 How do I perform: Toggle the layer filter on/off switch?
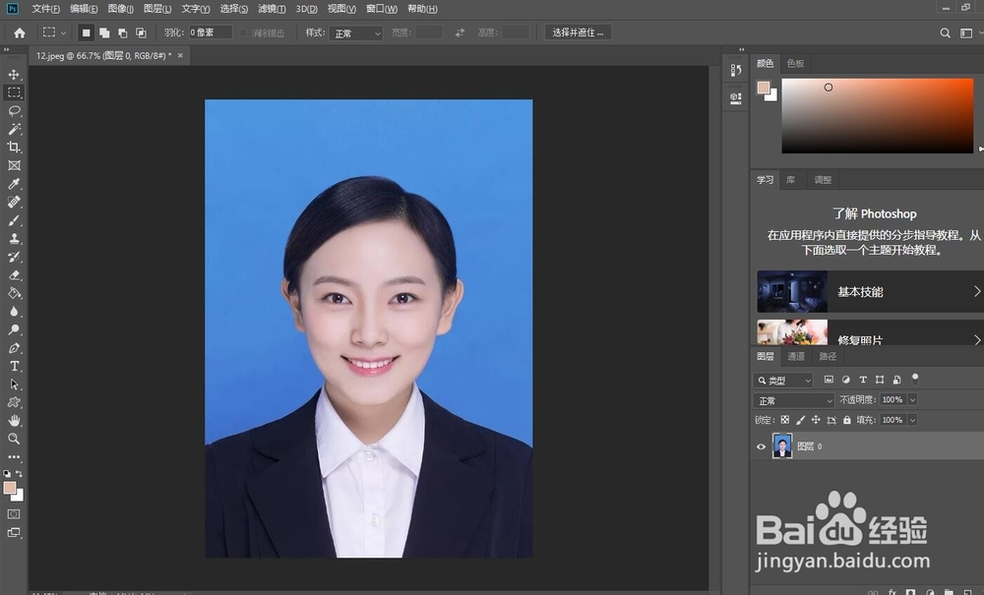coord(915,378)
